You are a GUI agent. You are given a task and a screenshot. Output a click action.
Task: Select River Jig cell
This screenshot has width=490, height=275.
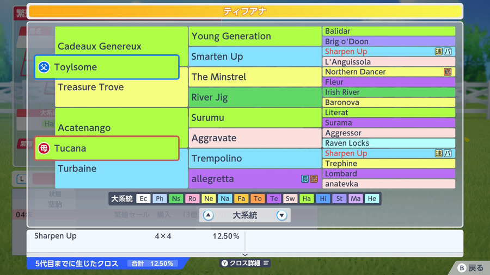(x=255, y=97)
